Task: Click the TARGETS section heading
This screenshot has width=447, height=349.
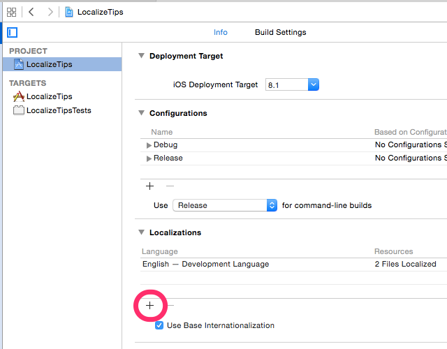Action: [27, 83]
